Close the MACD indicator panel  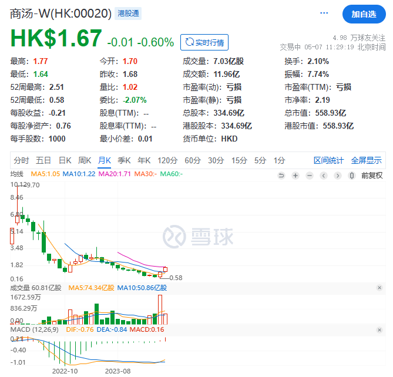coord(379,330)
